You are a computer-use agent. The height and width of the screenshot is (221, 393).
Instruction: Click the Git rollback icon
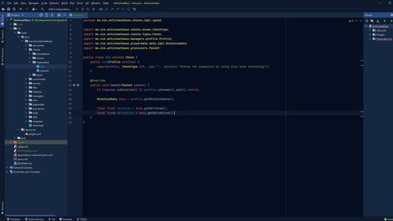click(x=134, y=9)
